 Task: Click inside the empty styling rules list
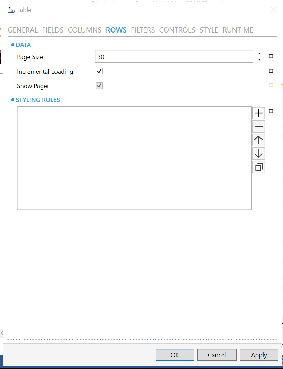pos(134,158)
